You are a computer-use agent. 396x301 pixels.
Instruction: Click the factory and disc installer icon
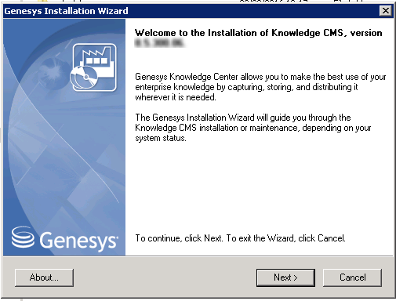(x=93, y=67)
